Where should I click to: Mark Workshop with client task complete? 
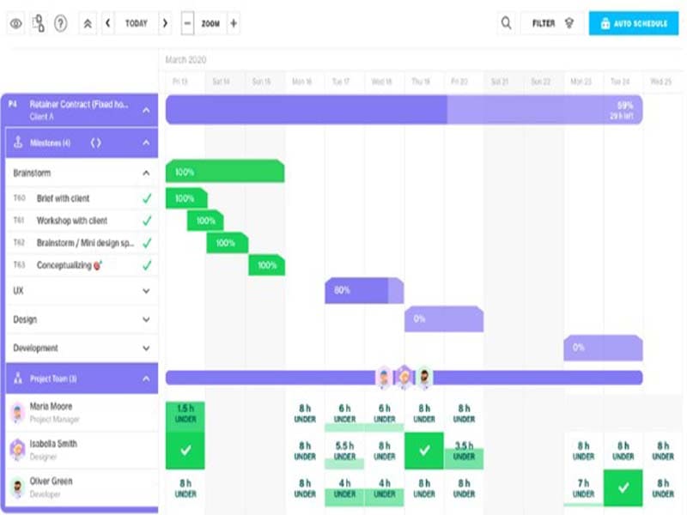point(146,219)
